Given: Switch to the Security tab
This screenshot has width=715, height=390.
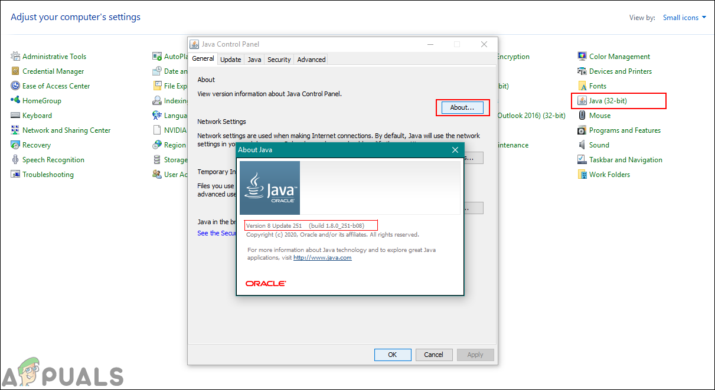Looking at the screenshot, I should (279, 60).
